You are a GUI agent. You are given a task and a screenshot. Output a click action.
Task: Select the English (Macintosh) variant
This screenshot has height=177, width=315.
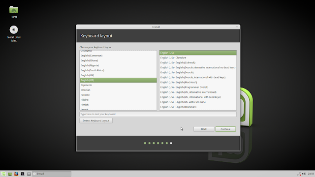[x=198, y=82]
